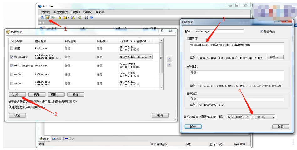Switch to the 统计 tab
Viewport: 297px width, 150px height.
pos(69,139)
